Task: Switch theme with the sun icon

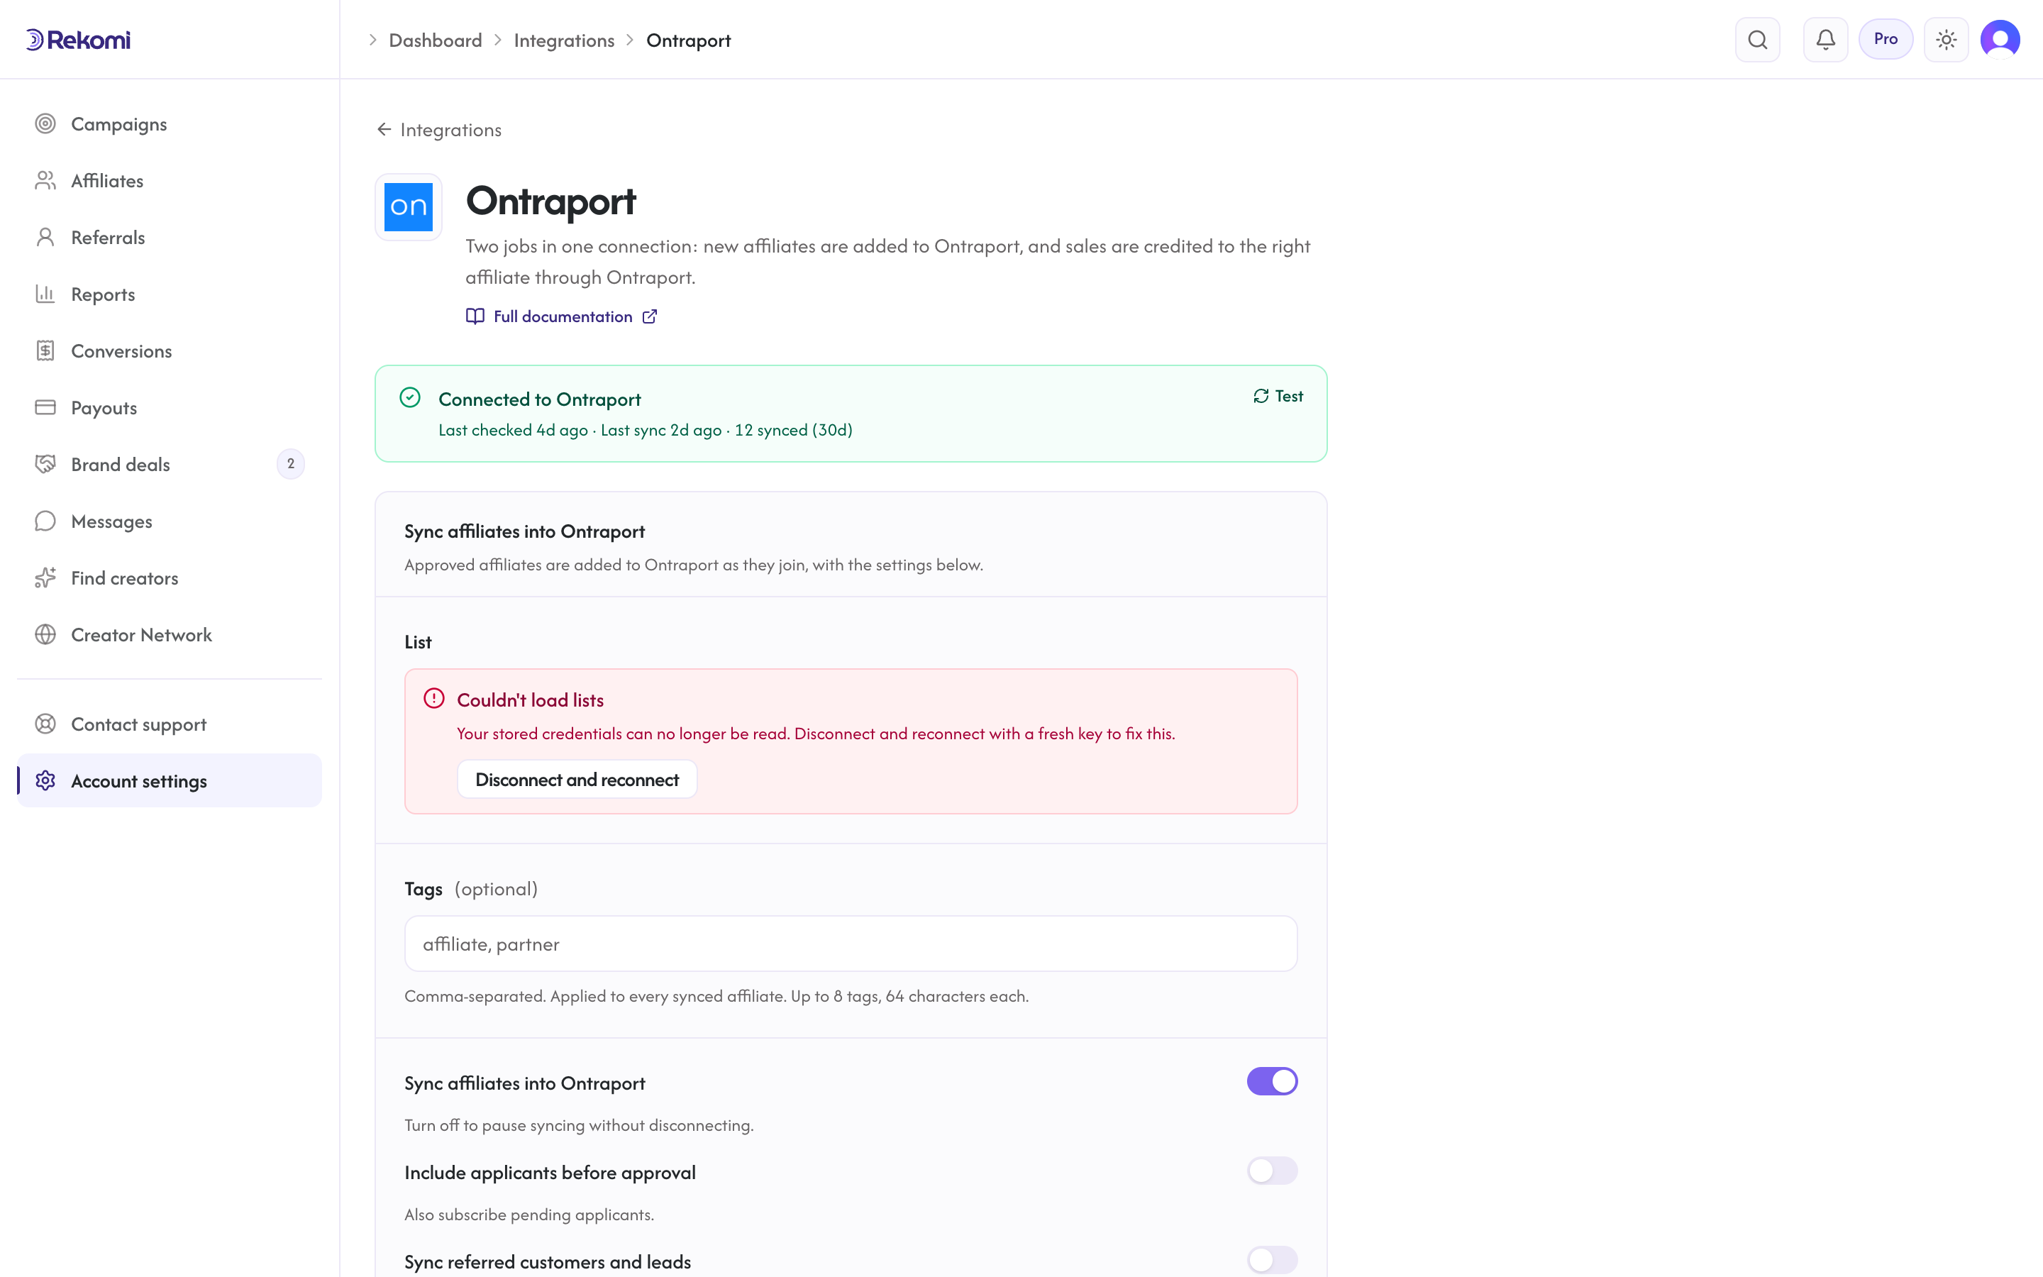Action: (1946, 40)
